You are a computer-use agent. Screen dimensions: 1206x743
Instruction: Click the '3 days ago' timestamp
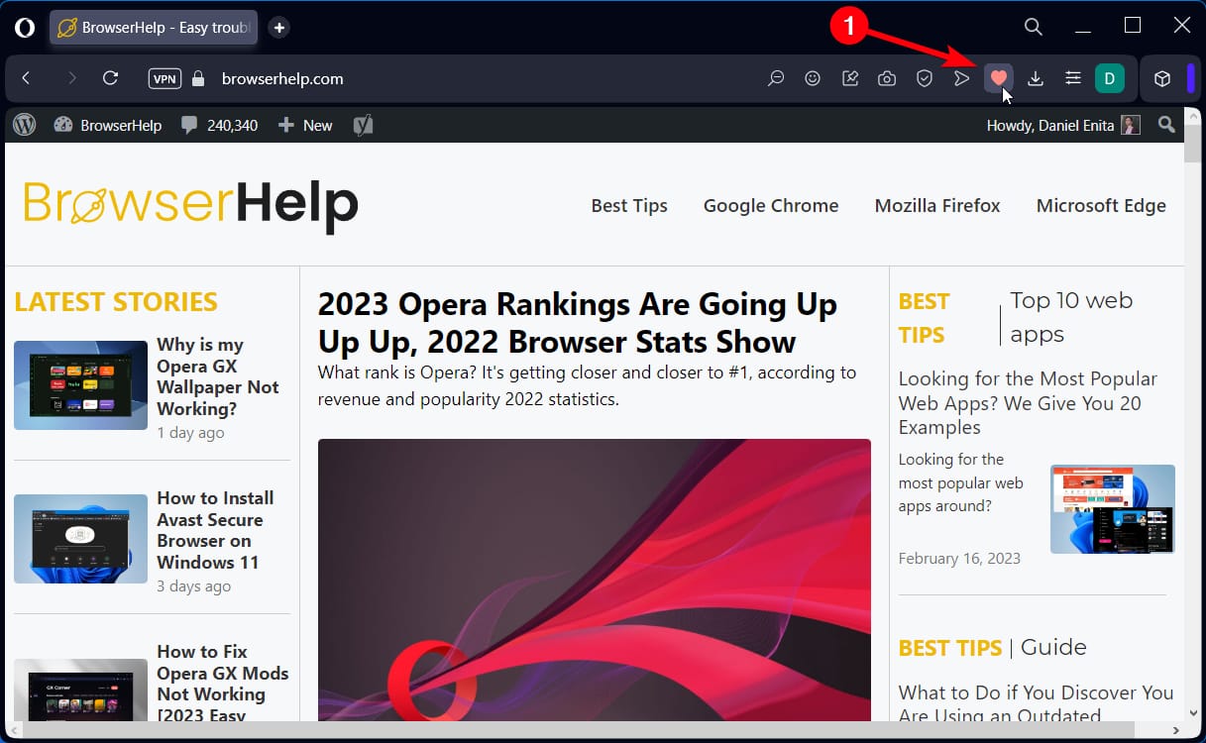(194, 586)
